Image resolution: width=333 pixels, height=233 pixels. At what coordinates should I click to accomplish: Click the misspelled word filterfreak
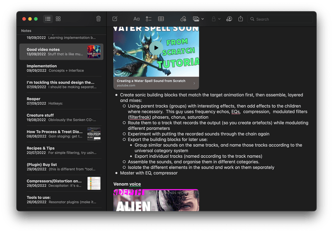coord(139,117)
